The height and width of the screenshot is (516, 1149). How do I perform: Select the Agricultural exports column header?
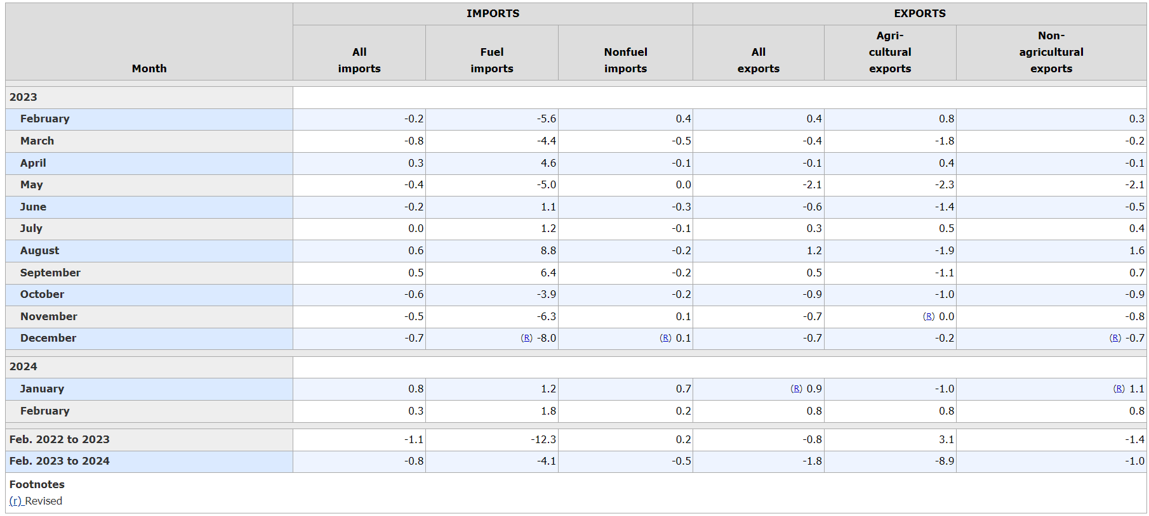(x=889, y=52)
